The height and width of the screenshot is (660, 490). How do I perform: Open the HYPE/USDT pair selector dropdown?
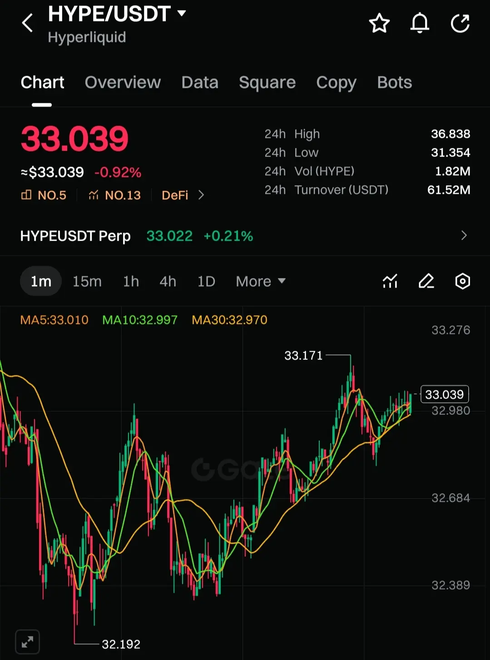182,13
